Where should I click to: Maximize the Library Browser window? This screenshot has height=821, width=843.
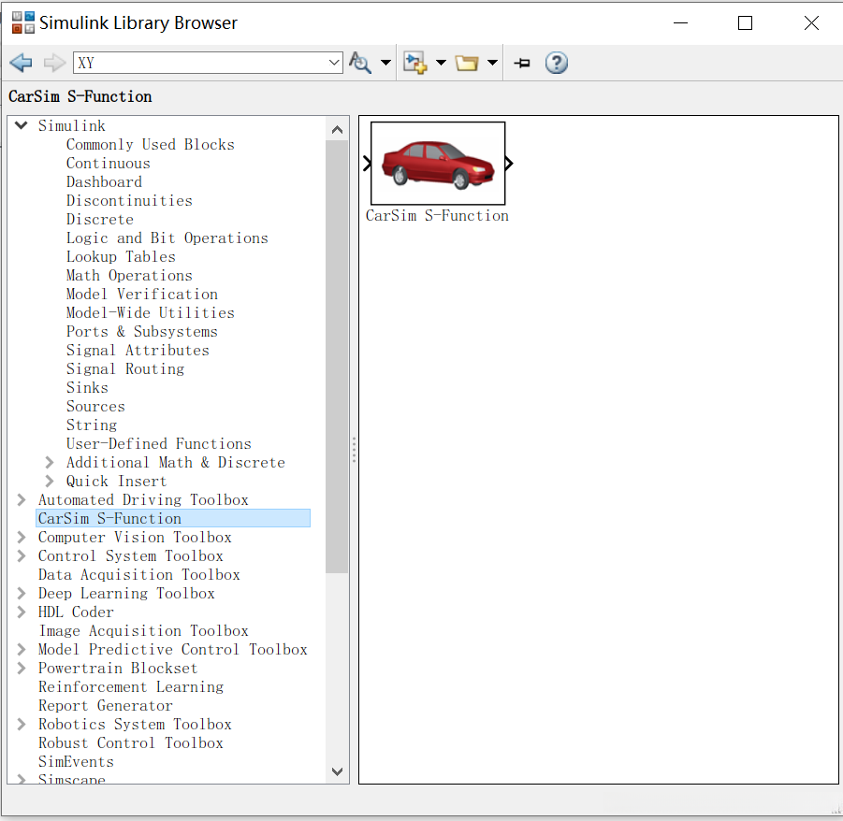(x=745, y=22)
